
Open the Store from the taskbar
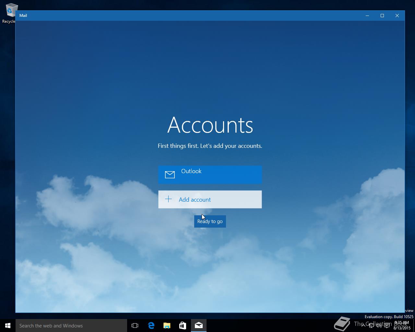coord(183,326)
